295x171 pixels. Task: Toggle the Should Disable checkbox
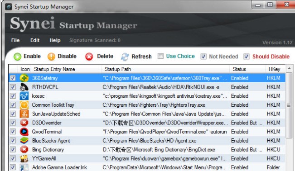(x=247, y=57)
